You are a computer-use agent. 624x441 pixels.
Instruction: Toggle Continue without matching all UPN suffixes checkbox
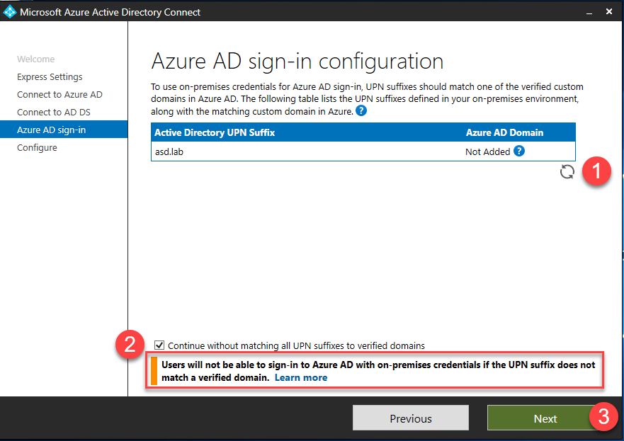point(159,345)
